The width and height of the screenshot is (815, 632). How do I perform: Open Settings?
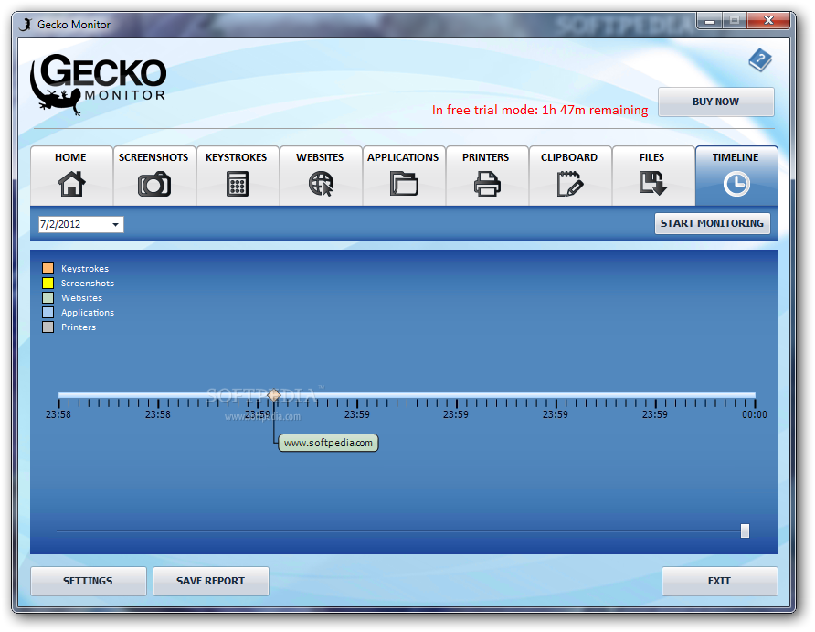pyautogui.click(x=88, y=581)
